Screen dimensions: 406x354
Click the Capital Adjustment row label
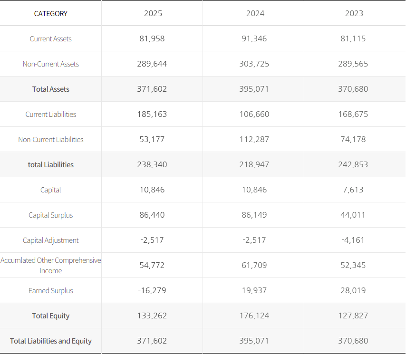click(51, 240)
